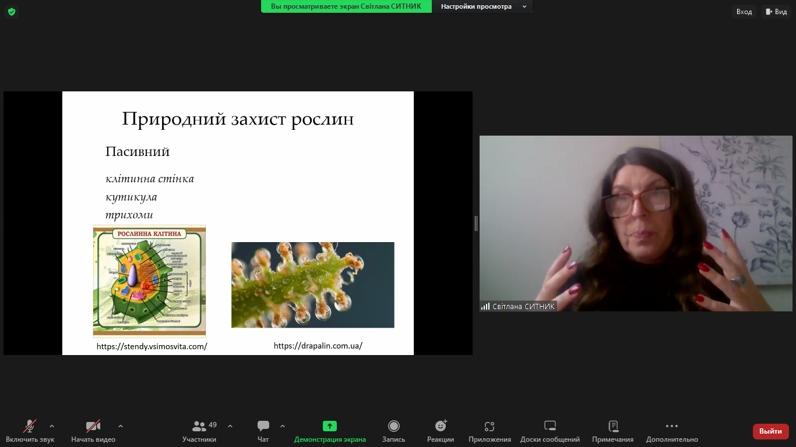Expand audio options arrow next to microphone
This screenshot has height=447, width=796.
coord(52,426)
